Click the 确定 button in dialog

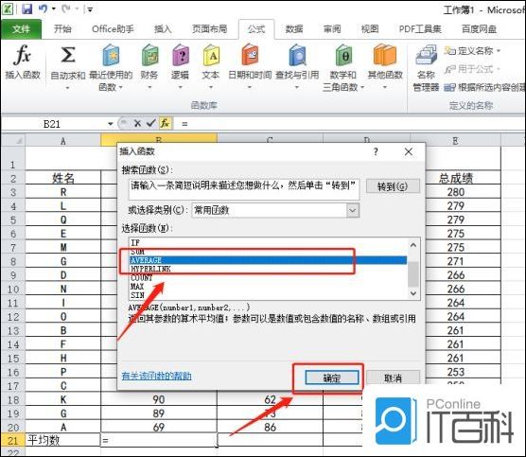(x=332, y=378)
